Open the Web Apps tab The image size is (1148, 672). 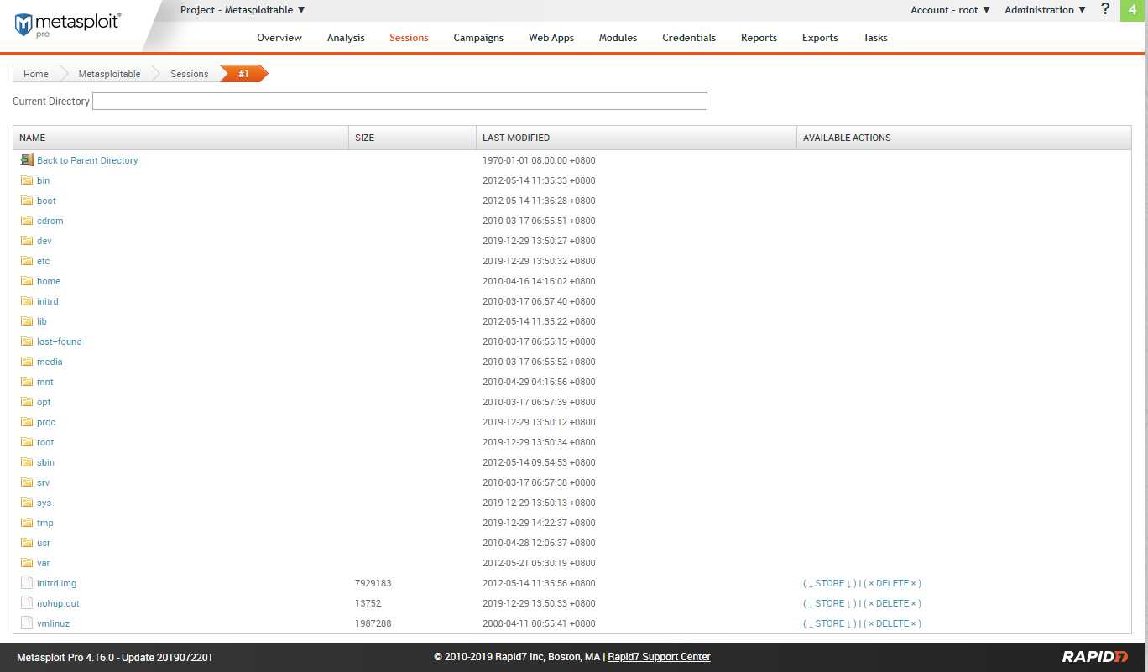click(x=551, y=38)
